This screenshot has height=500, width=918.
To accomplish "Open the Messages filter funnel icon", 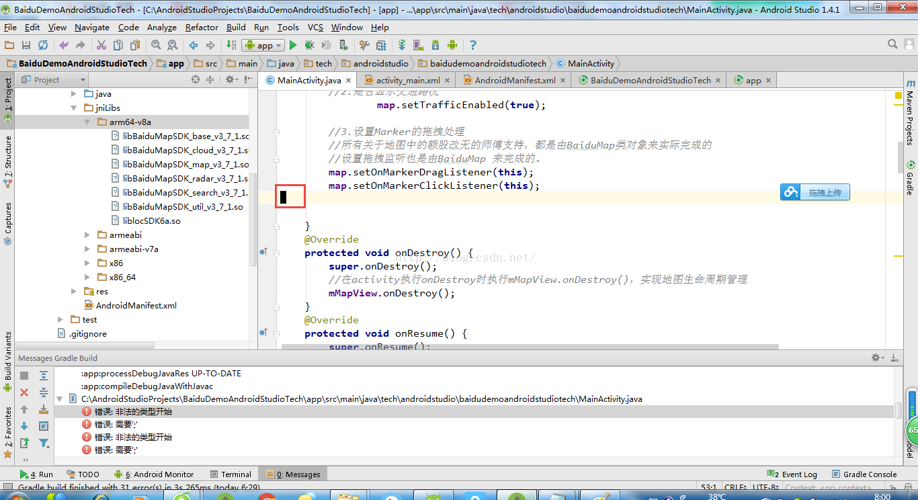I will 44,443.
